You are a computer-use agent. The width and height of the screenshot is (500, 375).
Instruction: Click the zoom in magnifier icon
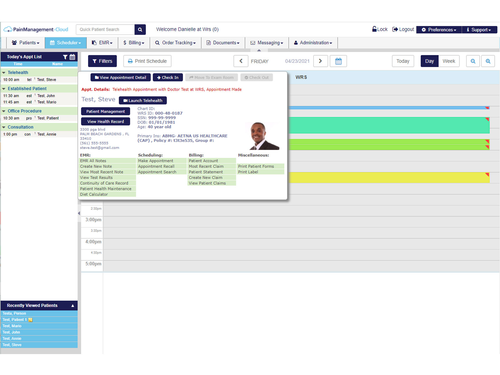[488, 61]
